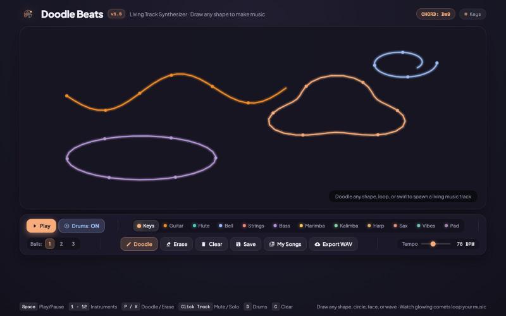Click the 1 - 12 Instruments key hint
Image resolution: width=506 pixels, height=316 pixels.
pos(78,307)
